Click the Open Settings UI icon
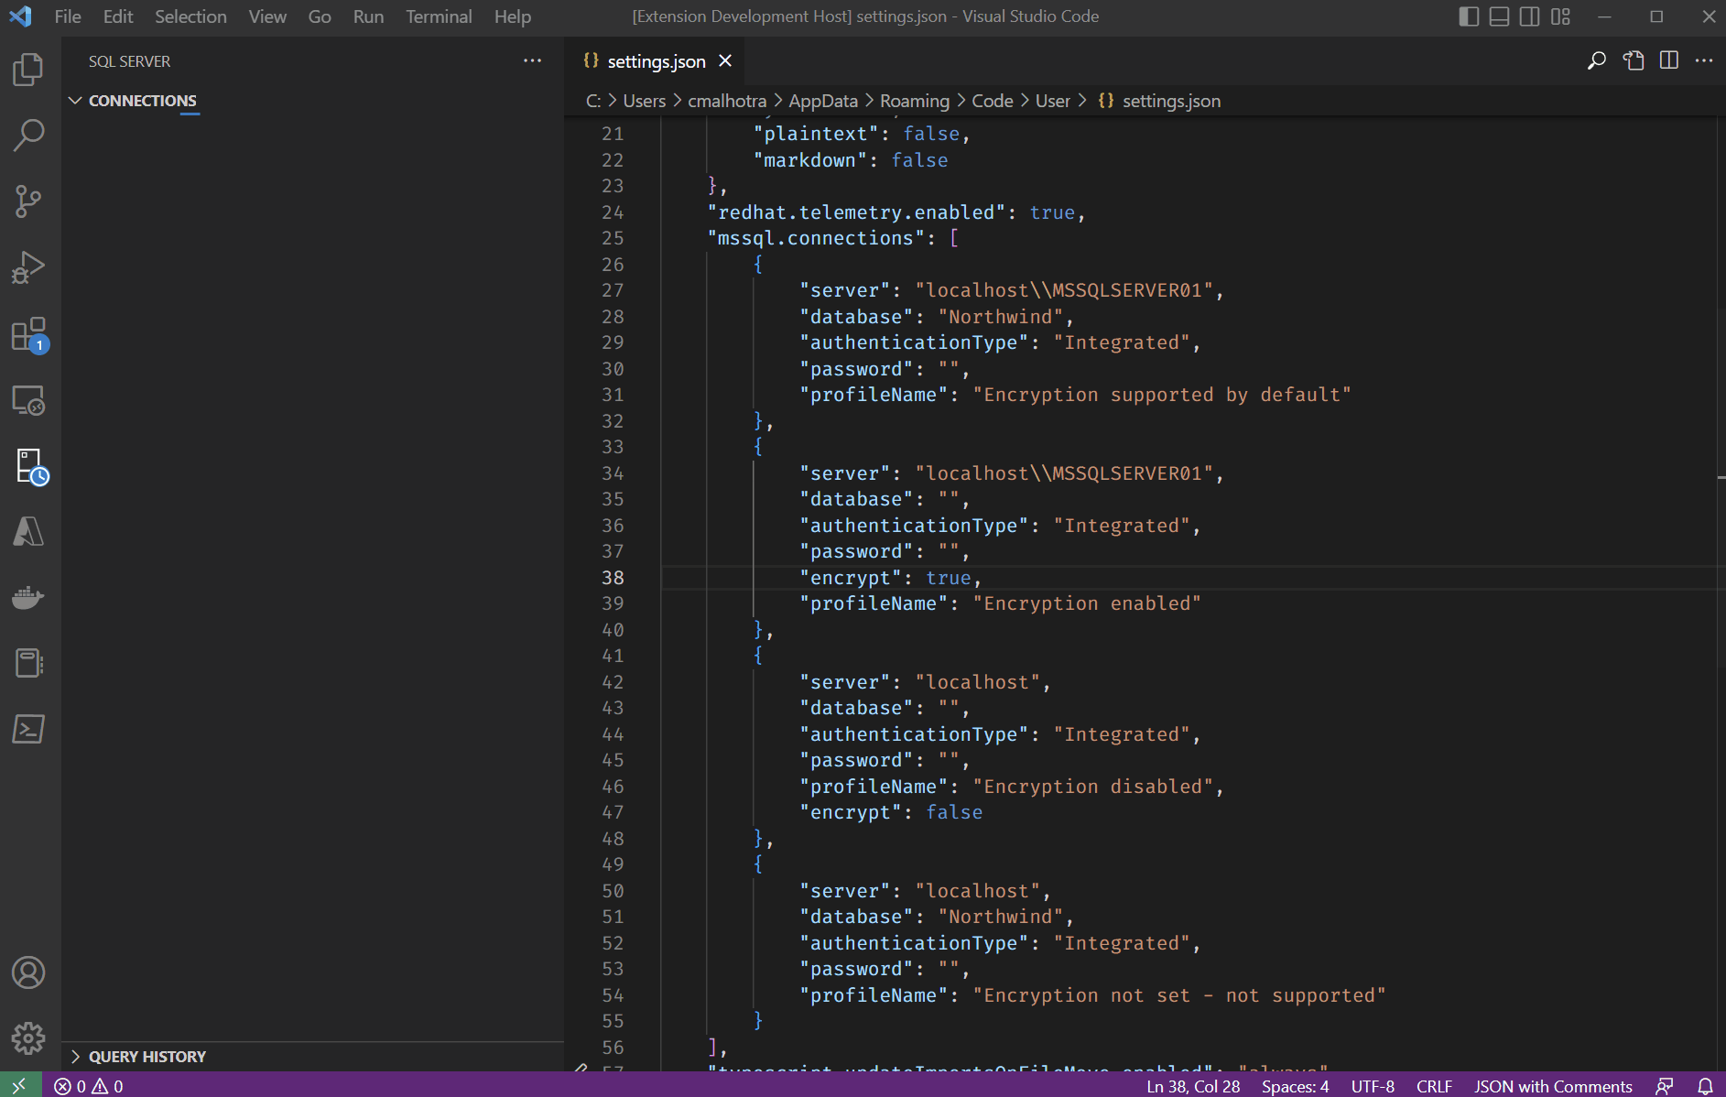 [x=1634, y=60]
